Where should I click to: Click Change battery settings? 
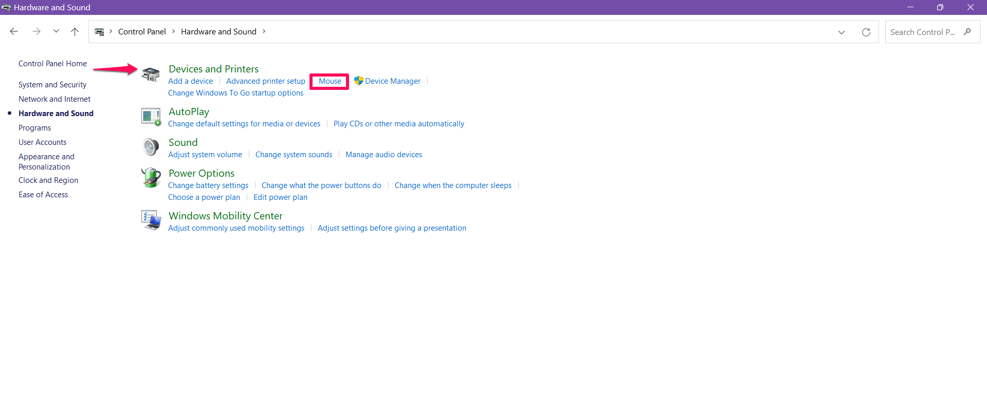tap(208, 185)
